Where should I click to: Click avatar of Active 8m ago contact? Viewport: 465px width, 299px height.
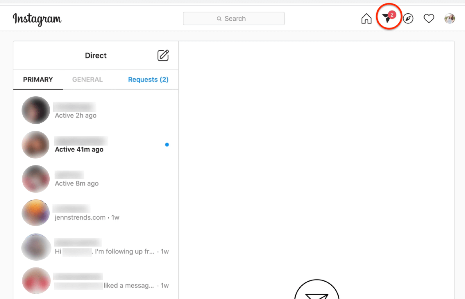click(36, 179)
